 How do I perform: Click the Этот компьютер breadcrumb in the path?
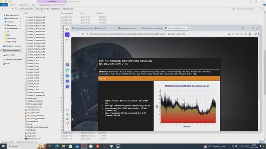pyautogui.click(x=26, y=9)
